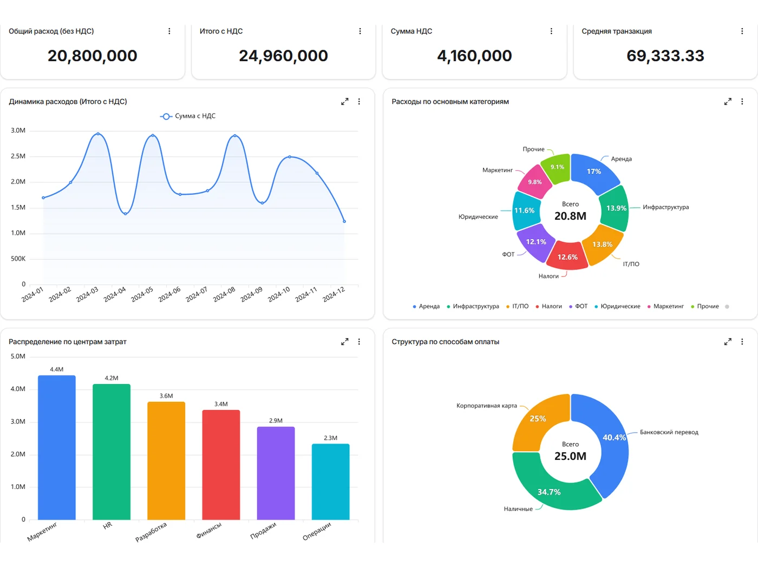
Task: Expand the Расходы по основным категориям chart
Action: point(728,102)
